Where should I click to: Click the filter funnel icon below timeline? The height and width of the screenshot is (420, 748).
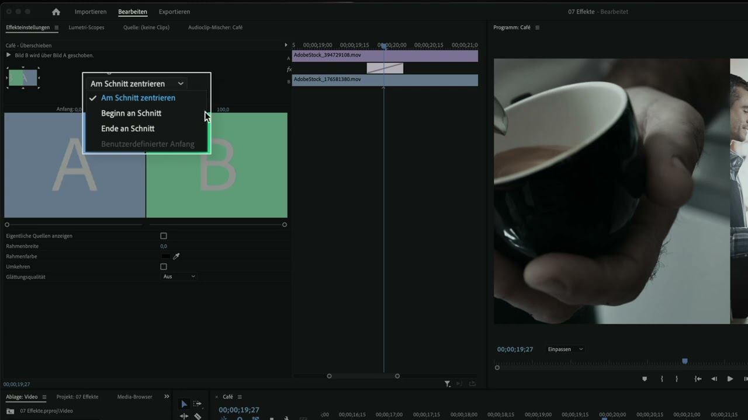tap(447, 384)
